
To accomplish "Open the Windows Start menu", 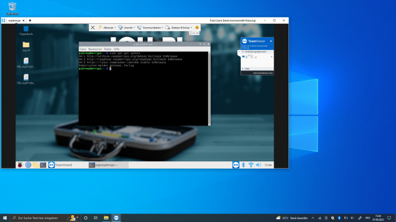I will pos(5,218).
